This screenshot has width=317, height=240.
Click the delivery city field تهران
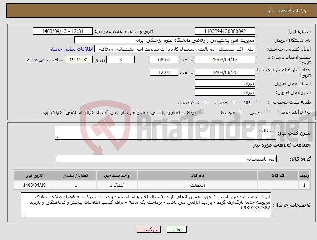point(225,92)
